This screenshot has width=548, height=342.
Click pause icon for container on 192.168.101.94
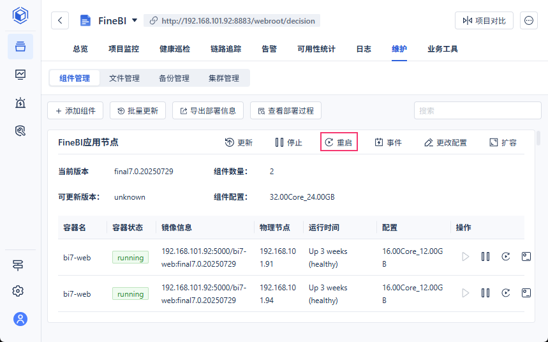(x=485, y=293)
